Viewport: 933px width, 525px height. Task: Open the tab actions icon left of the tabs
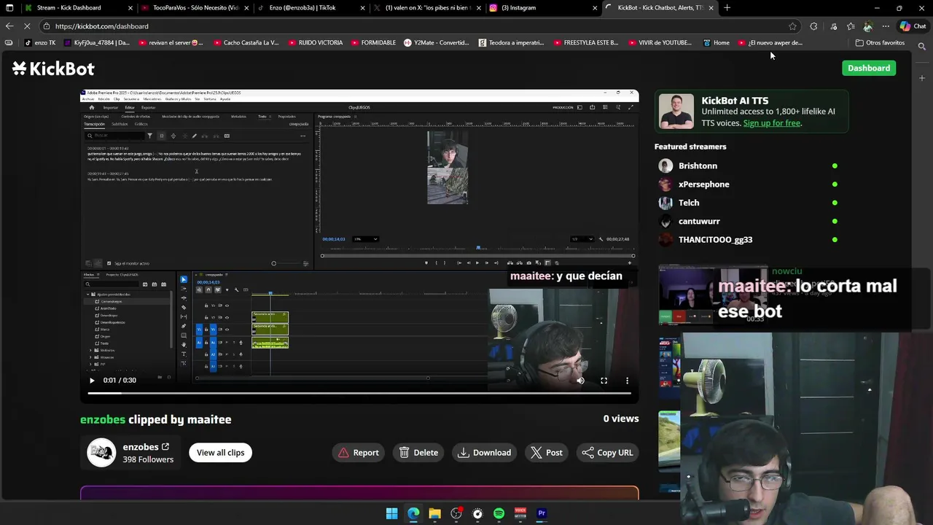(x=9, y=8)
